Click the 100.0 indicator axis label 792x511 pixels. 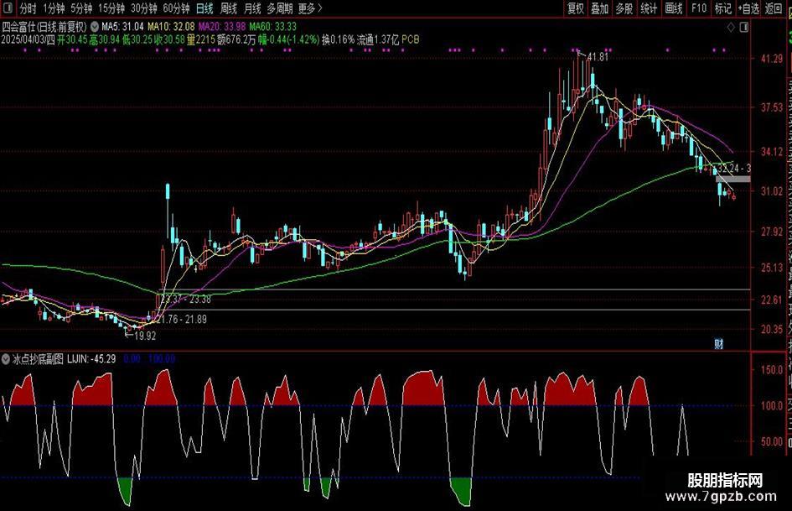(x=771, y=405)
